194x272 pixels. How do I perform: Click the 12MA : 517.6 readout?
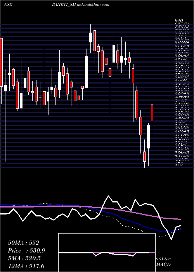(x=26, y=266)
